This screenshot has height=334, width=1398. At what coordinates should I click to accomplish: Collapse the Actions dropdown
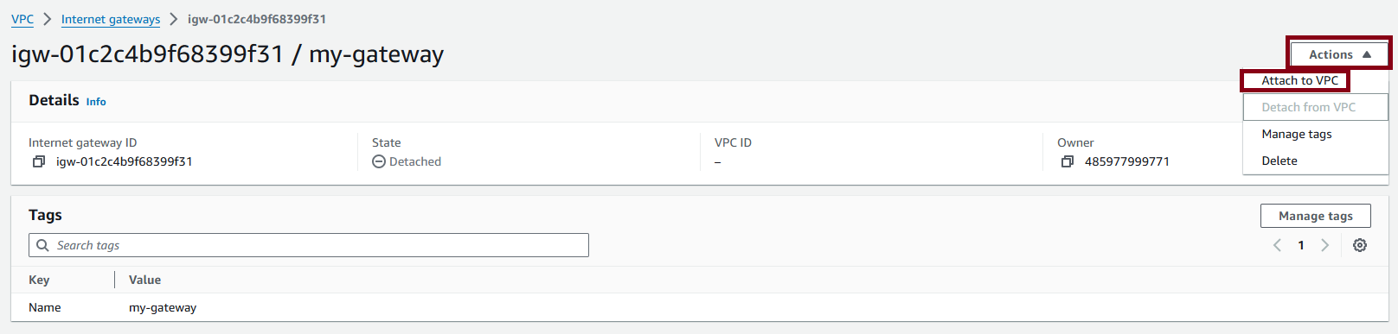point(1339,54)
